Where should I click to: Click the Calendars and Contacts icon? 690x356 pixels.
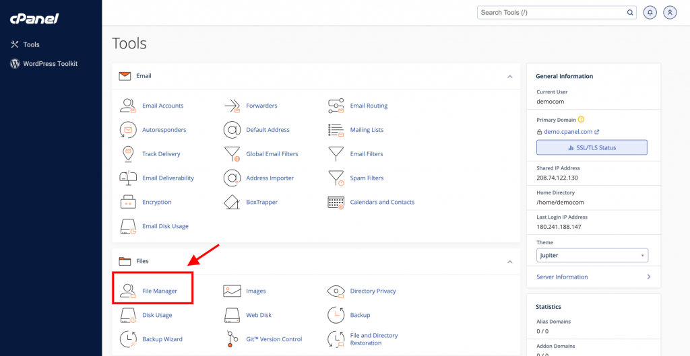(x=336, y=202)
